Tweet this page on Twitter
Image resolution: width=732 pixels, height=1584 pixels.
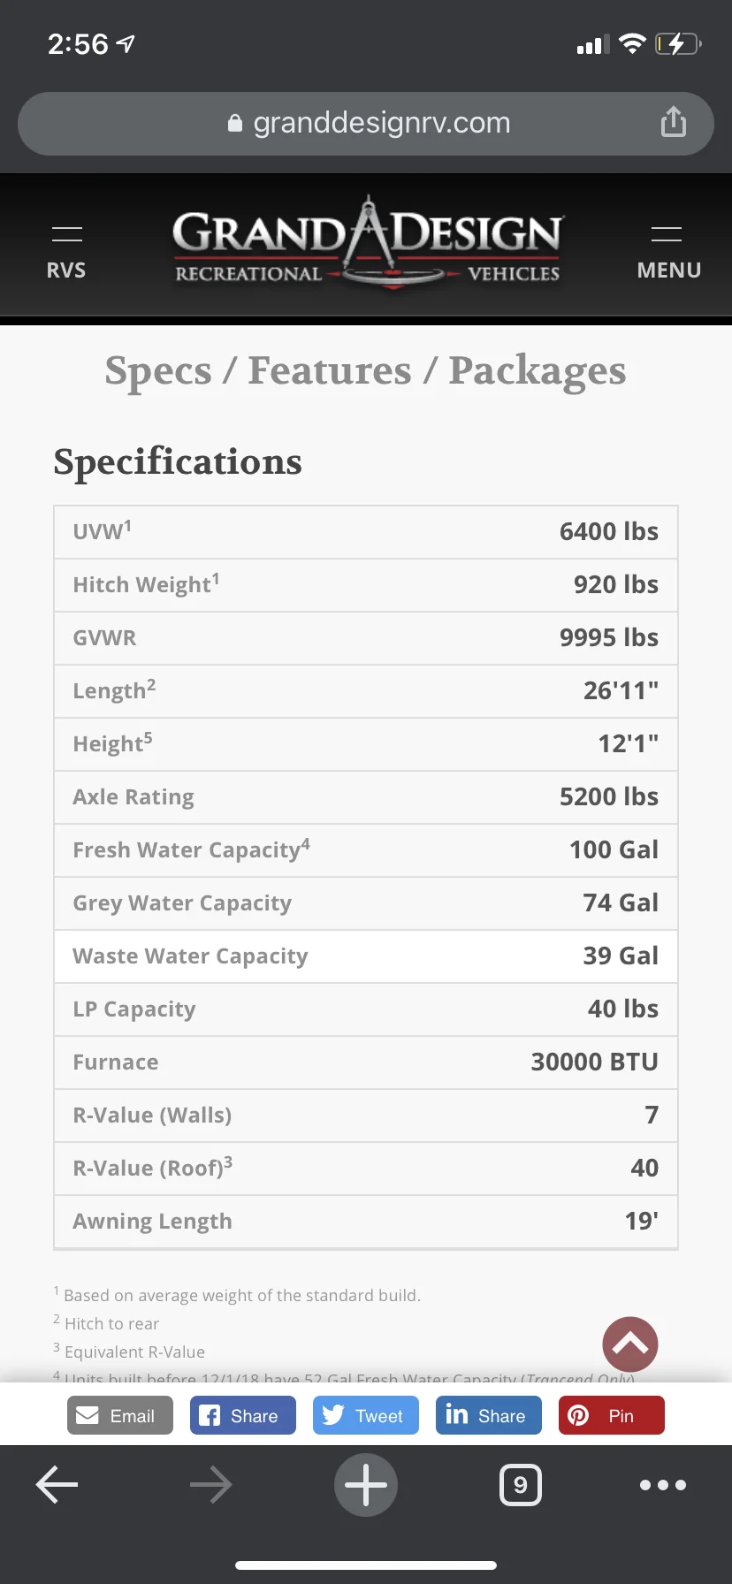click(366, 1415)
